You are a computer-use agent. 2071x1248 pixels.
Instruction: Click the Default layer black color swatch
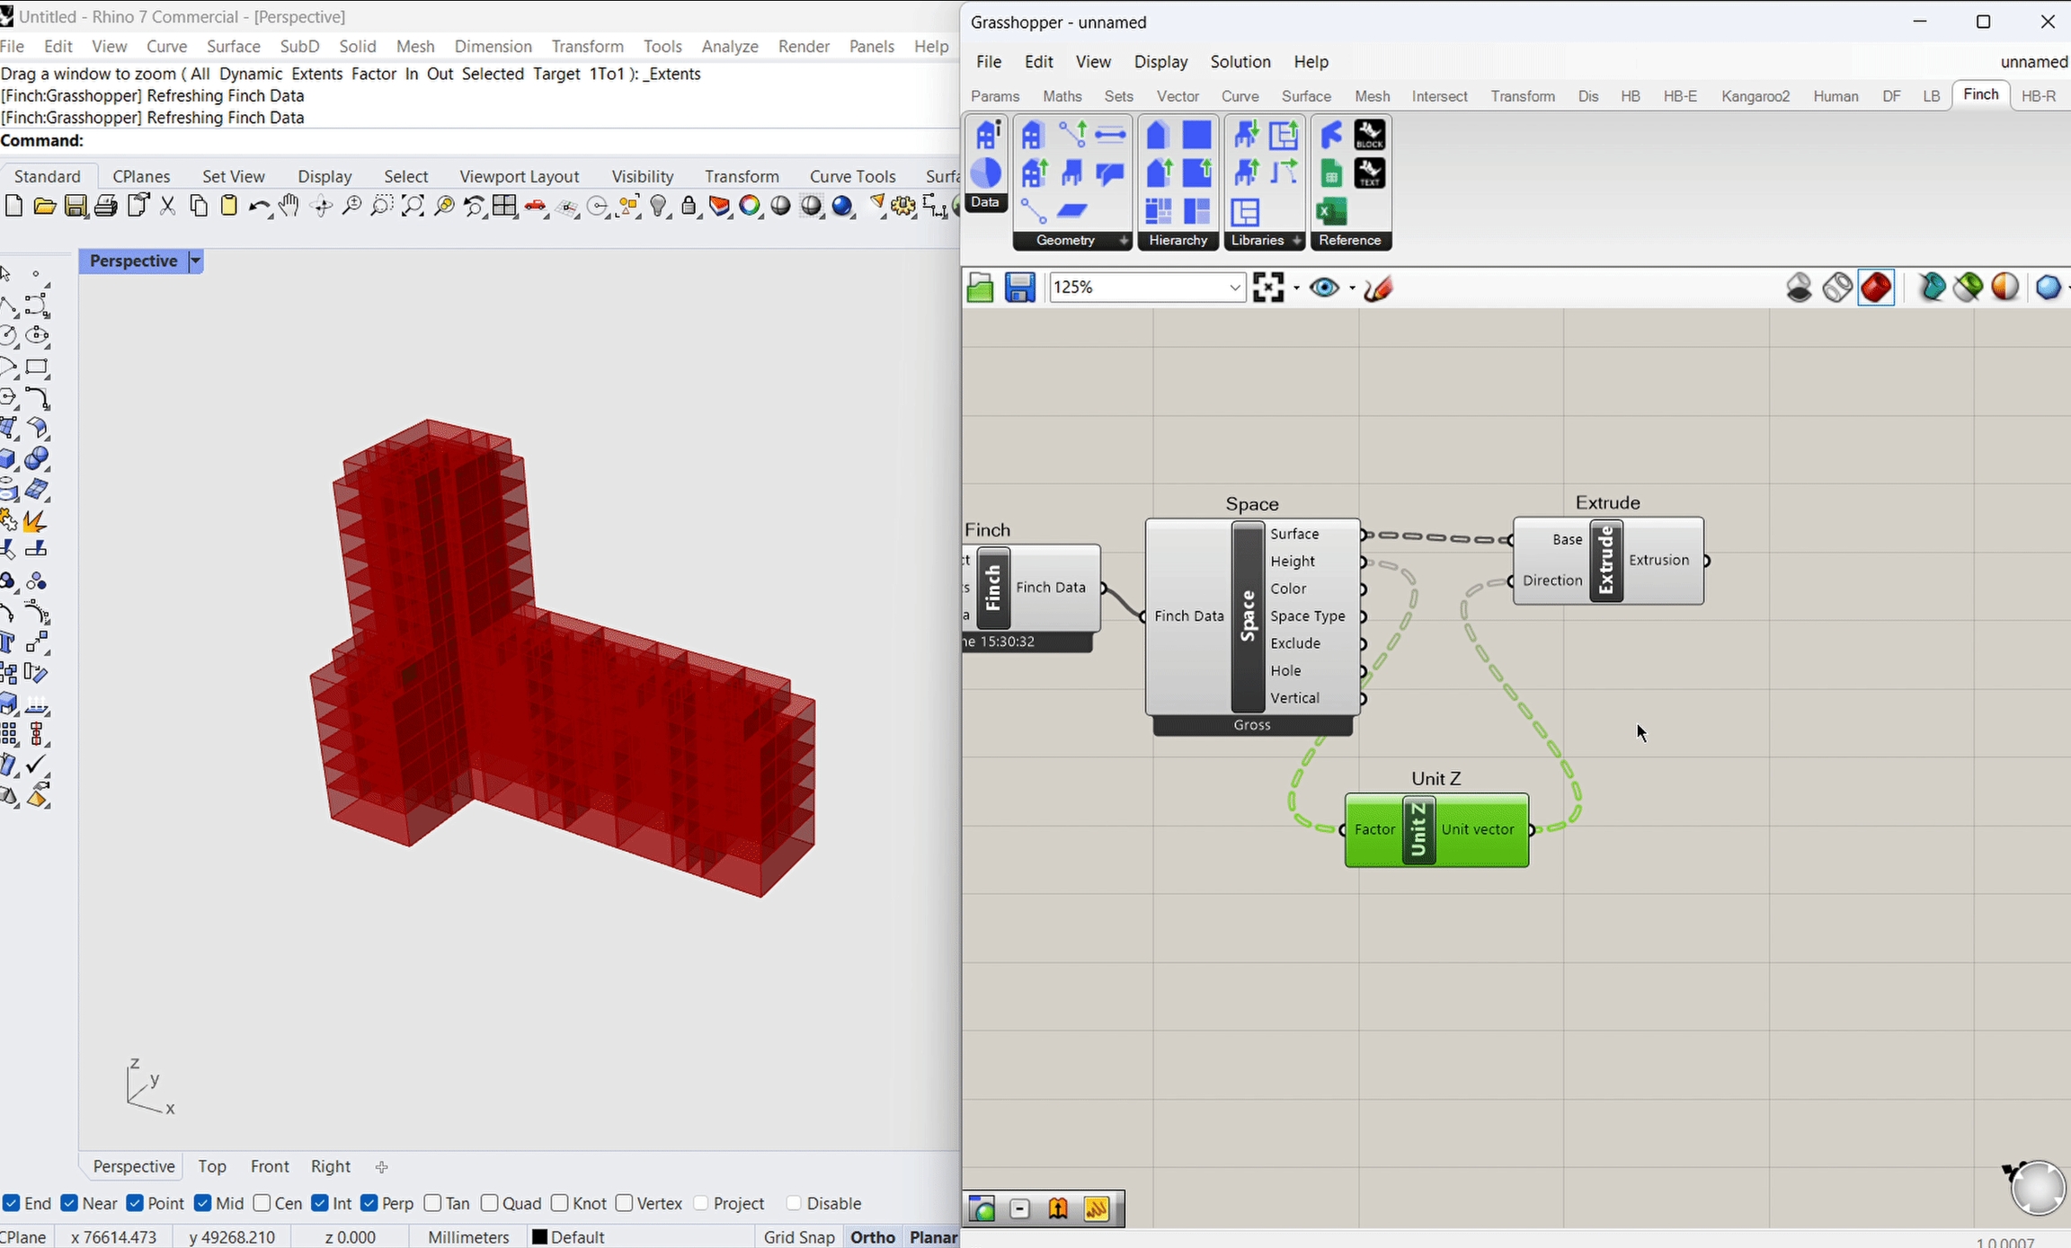(x=540, y=1237)
